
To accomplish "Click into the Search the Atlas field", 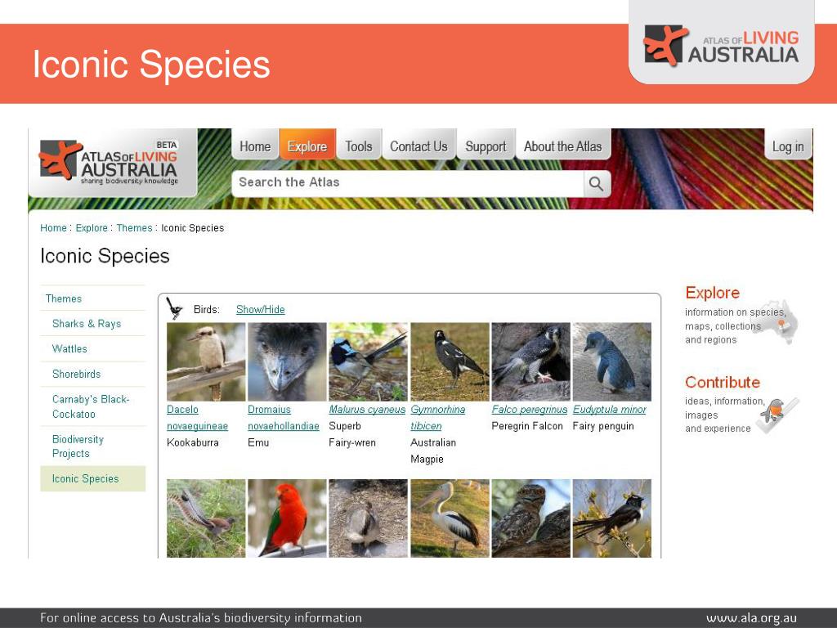I will click(409, 183).
